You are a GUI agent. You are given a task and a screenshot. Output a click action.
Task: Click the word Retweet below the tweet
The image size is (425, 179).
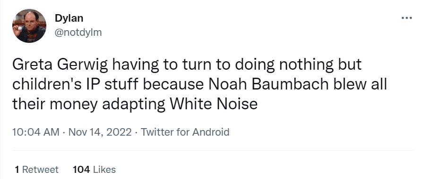[x=40, y=170]
